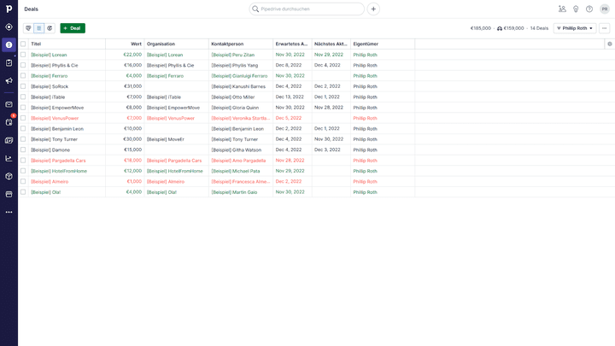
Task: Expand more items at sidebar bottom
Action: pos(9,212)
